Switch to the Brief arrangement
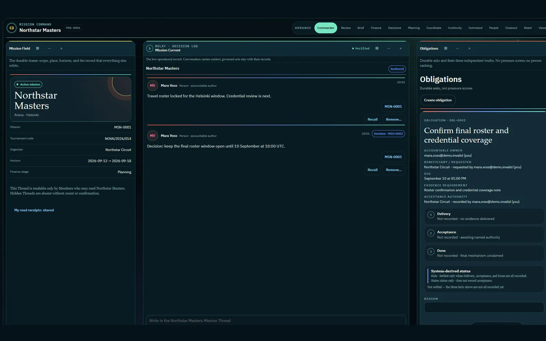546x341 pixels. (x=361, y=28)
